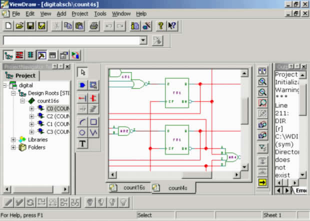
Task: Open help with the yellow question icon
Action: coord(160,26)
